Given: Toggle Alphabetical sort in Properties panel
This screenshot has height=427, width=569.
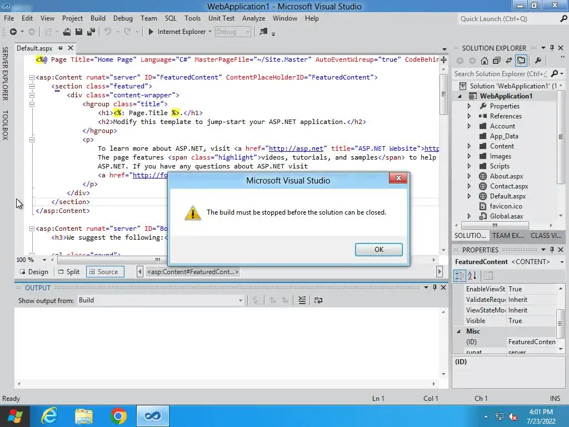Looking at the screenshot, I should [x=472, y=276].
